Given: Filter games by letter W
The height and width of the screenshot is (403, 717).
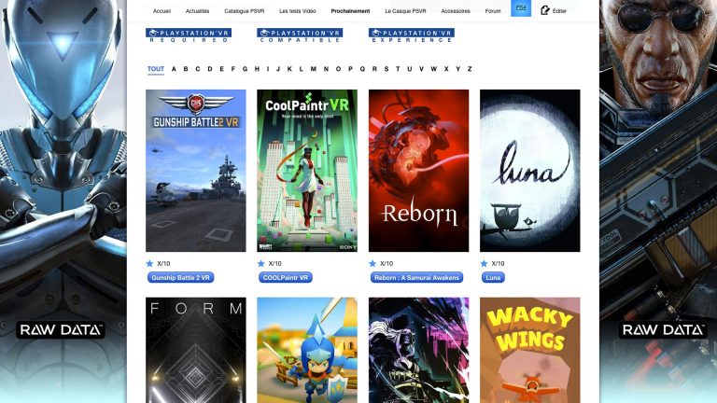Looking at the screenshot, I should [433, 69].
